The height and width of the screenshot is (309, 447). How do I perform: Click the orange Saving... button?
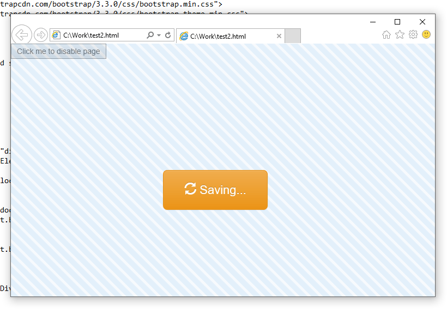click(215, 190)
